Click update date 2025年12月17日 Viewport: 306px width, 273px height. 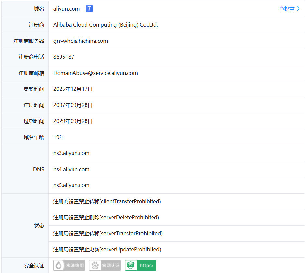pos(73,89)
